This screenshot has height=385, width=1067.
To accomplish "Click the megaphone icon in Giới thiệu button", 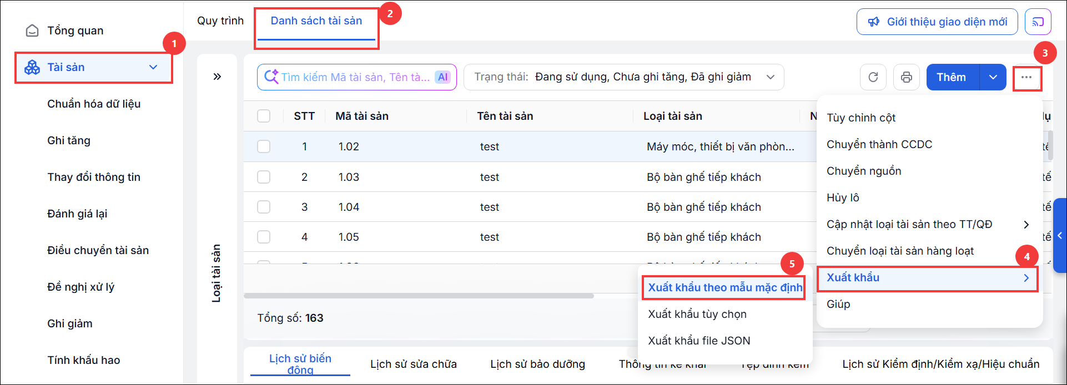I will pos(874,22).
